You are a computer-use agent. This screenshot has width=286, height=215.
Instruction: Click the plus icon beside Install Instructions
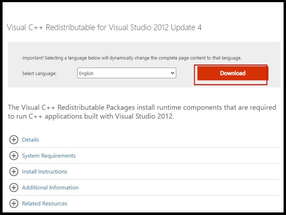14,172
